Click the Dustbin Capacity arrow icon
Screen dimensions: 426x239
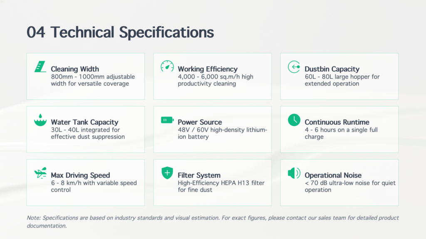coord(294,67)
